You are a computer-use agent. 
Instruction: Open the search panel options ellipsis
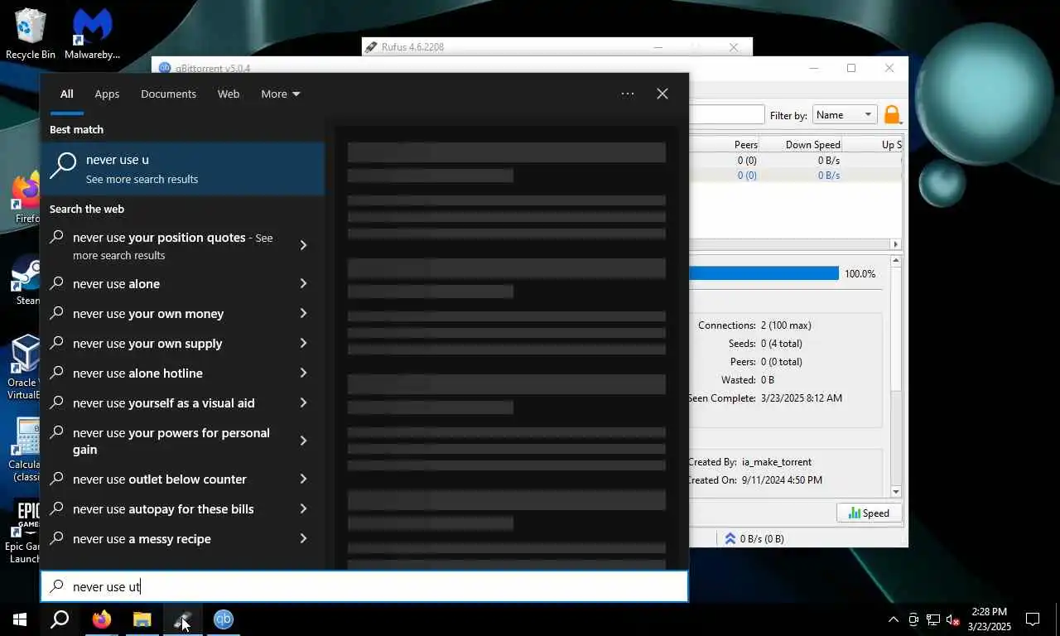pyautogui.click(x=628, y=94)
